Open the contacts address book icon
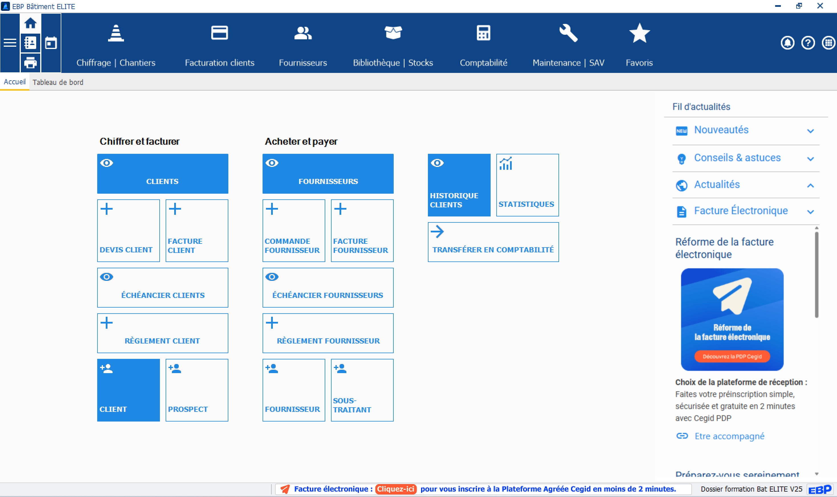 click(x=30, y=43)
